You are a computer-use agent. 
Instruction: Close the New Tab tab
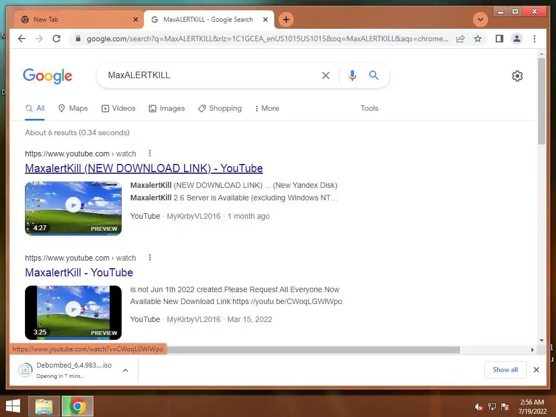tap(135, 20)
